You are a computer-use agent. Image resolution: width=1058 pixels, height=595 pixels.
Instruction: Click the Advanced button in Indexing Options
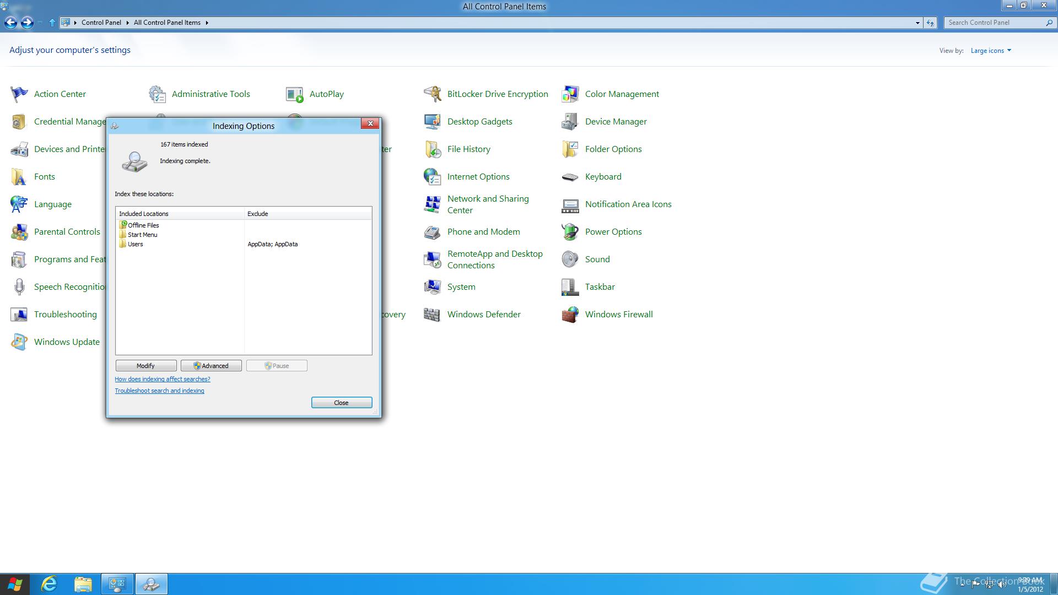click(211, 366)
